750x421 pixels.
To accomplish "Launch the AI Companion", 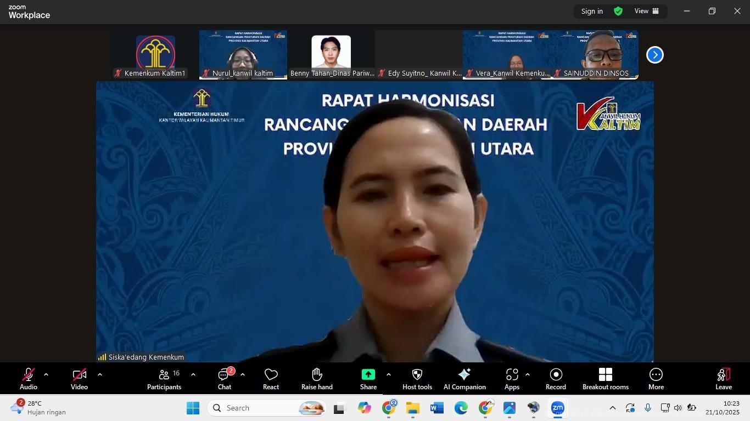I will (464, 379).
